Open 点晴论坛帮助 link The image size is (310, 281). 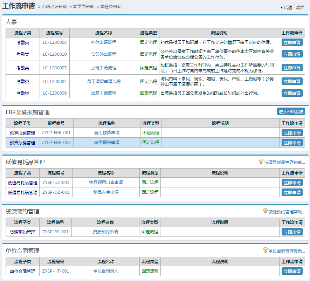tap(54, 7)
